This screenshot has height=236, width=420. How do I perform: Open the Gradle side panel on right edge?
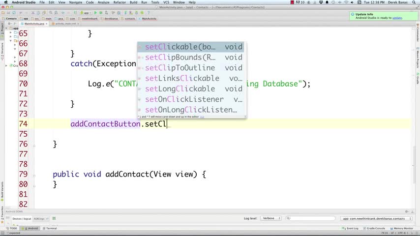418,78
